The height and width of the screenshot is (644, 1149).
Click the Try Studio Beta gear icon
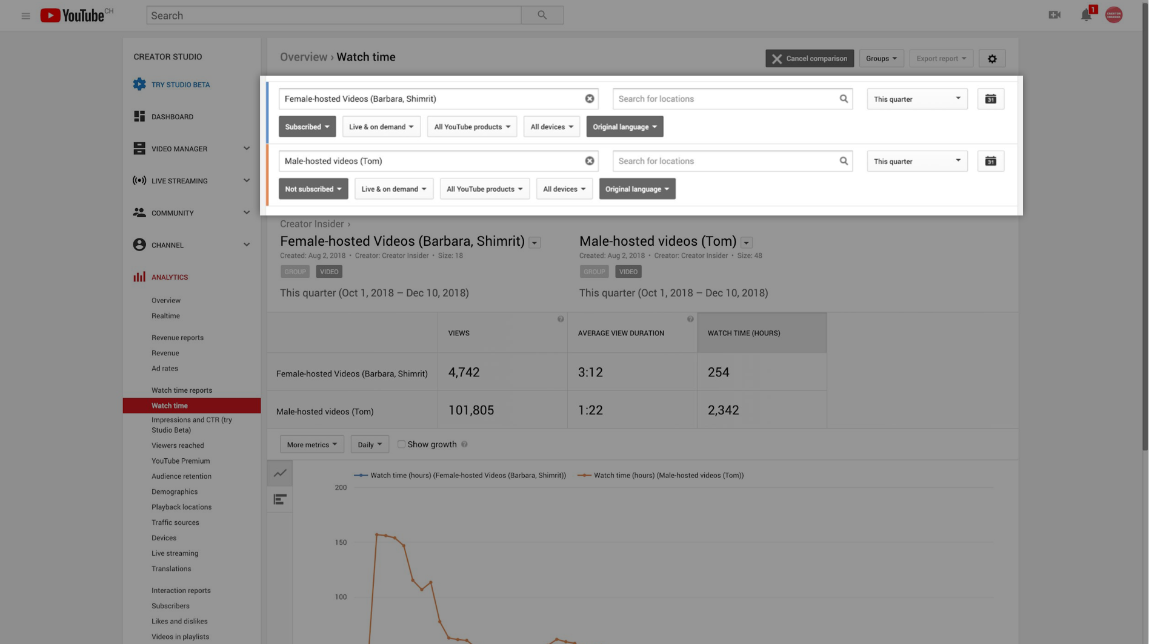click(139, 84)
